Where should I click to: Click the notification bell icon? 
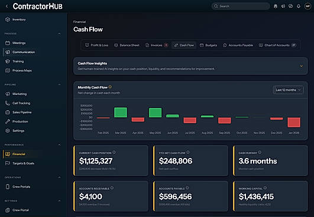299,6
